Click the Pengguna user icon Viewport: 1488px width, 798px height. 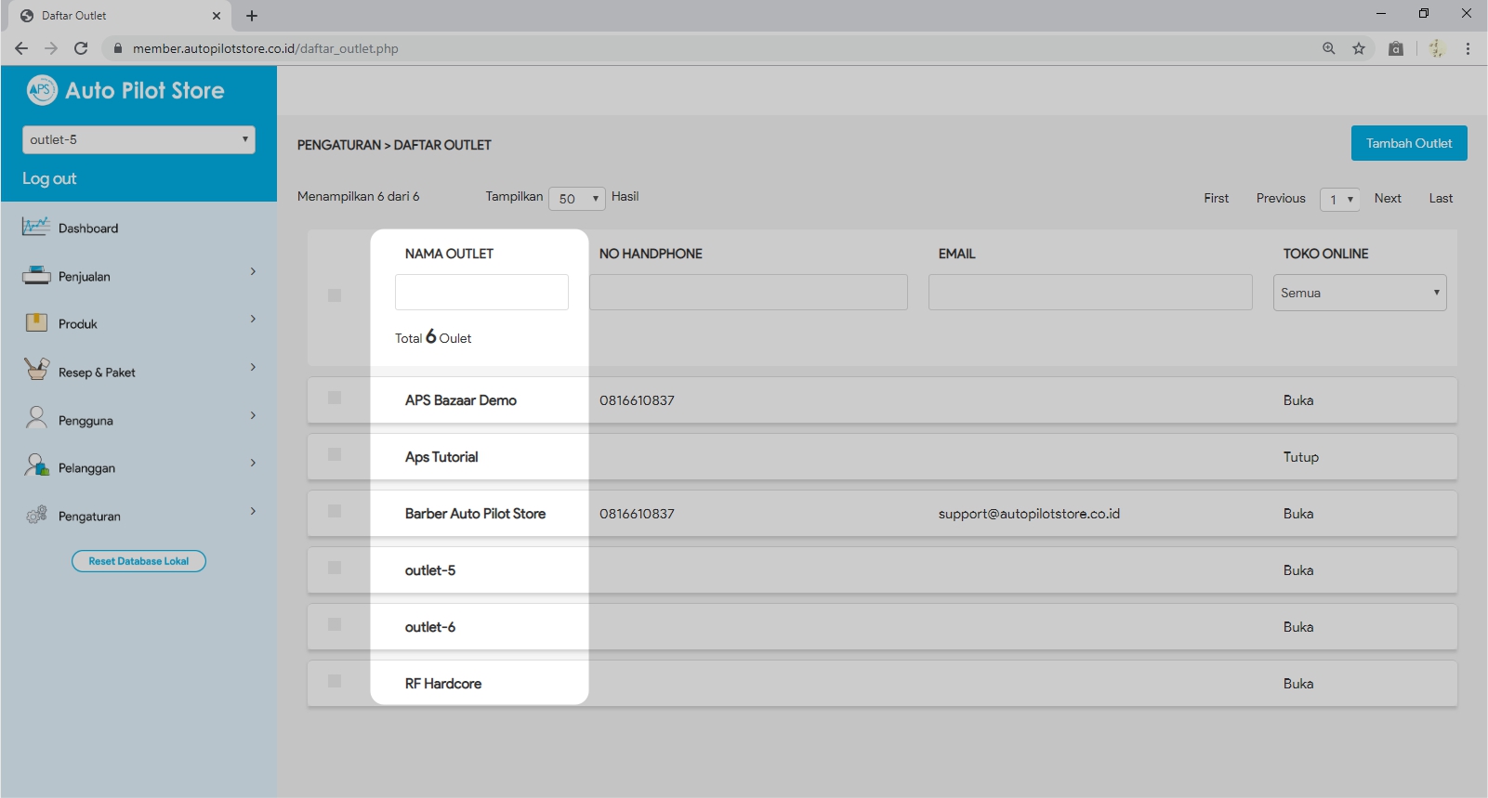tap(36, 418)
